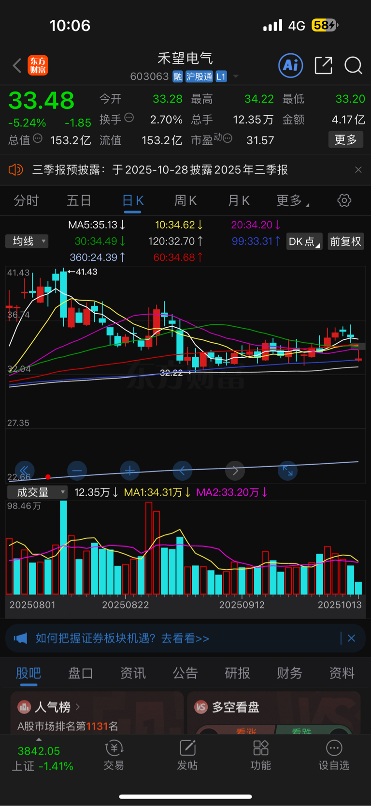Tap info icon beside 市盈
Viewport: 371px width, 806px height.
(228, 138)
